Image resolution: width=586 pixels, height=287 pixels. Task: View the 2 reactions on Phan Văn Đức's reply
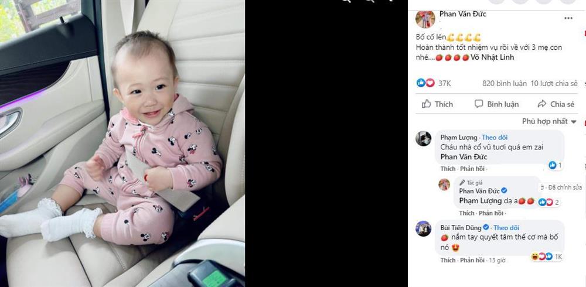coord(548,202)
